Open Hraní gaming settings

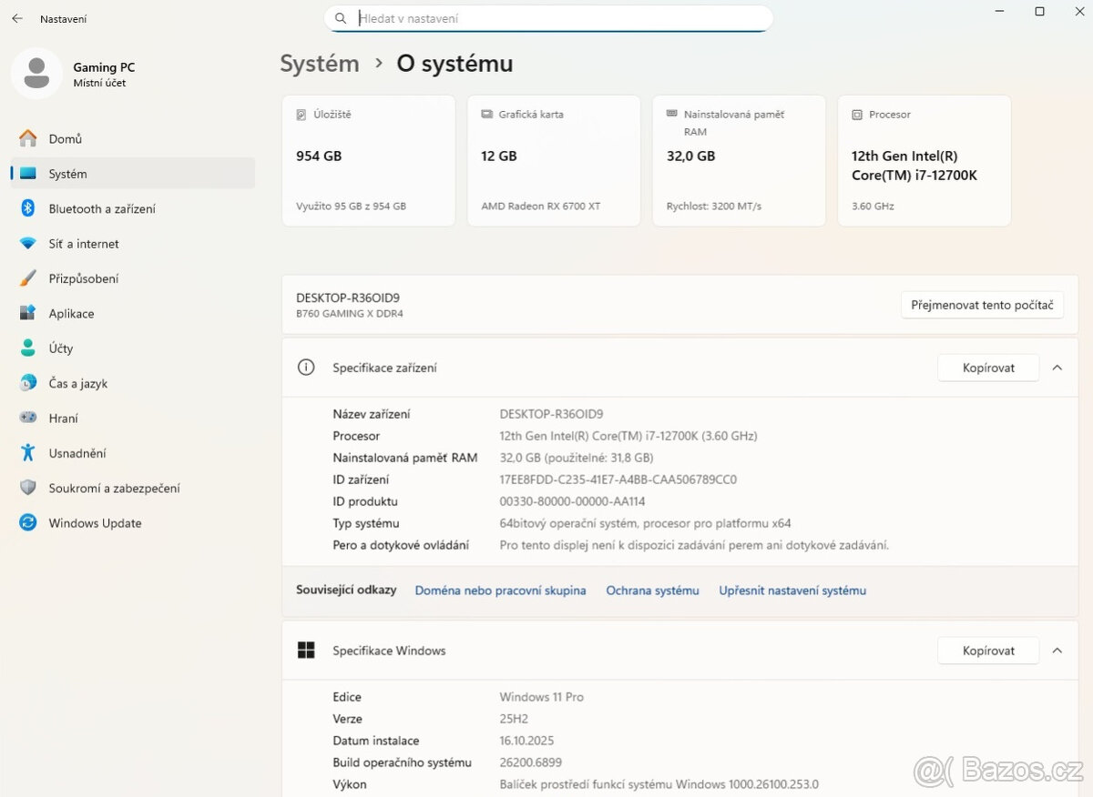click(62, 418)
